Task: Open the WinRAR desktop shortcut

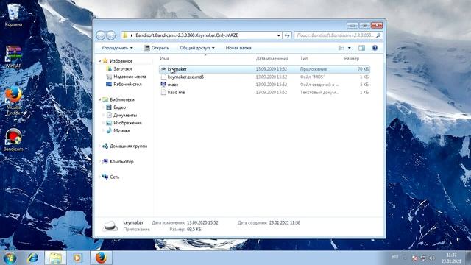Action: tap(13, 57)
